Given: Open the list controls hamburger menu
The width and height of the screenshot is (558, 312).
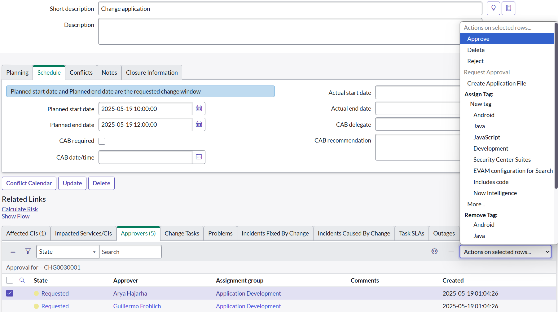Looking at the screenshot, I should (13, 251).
